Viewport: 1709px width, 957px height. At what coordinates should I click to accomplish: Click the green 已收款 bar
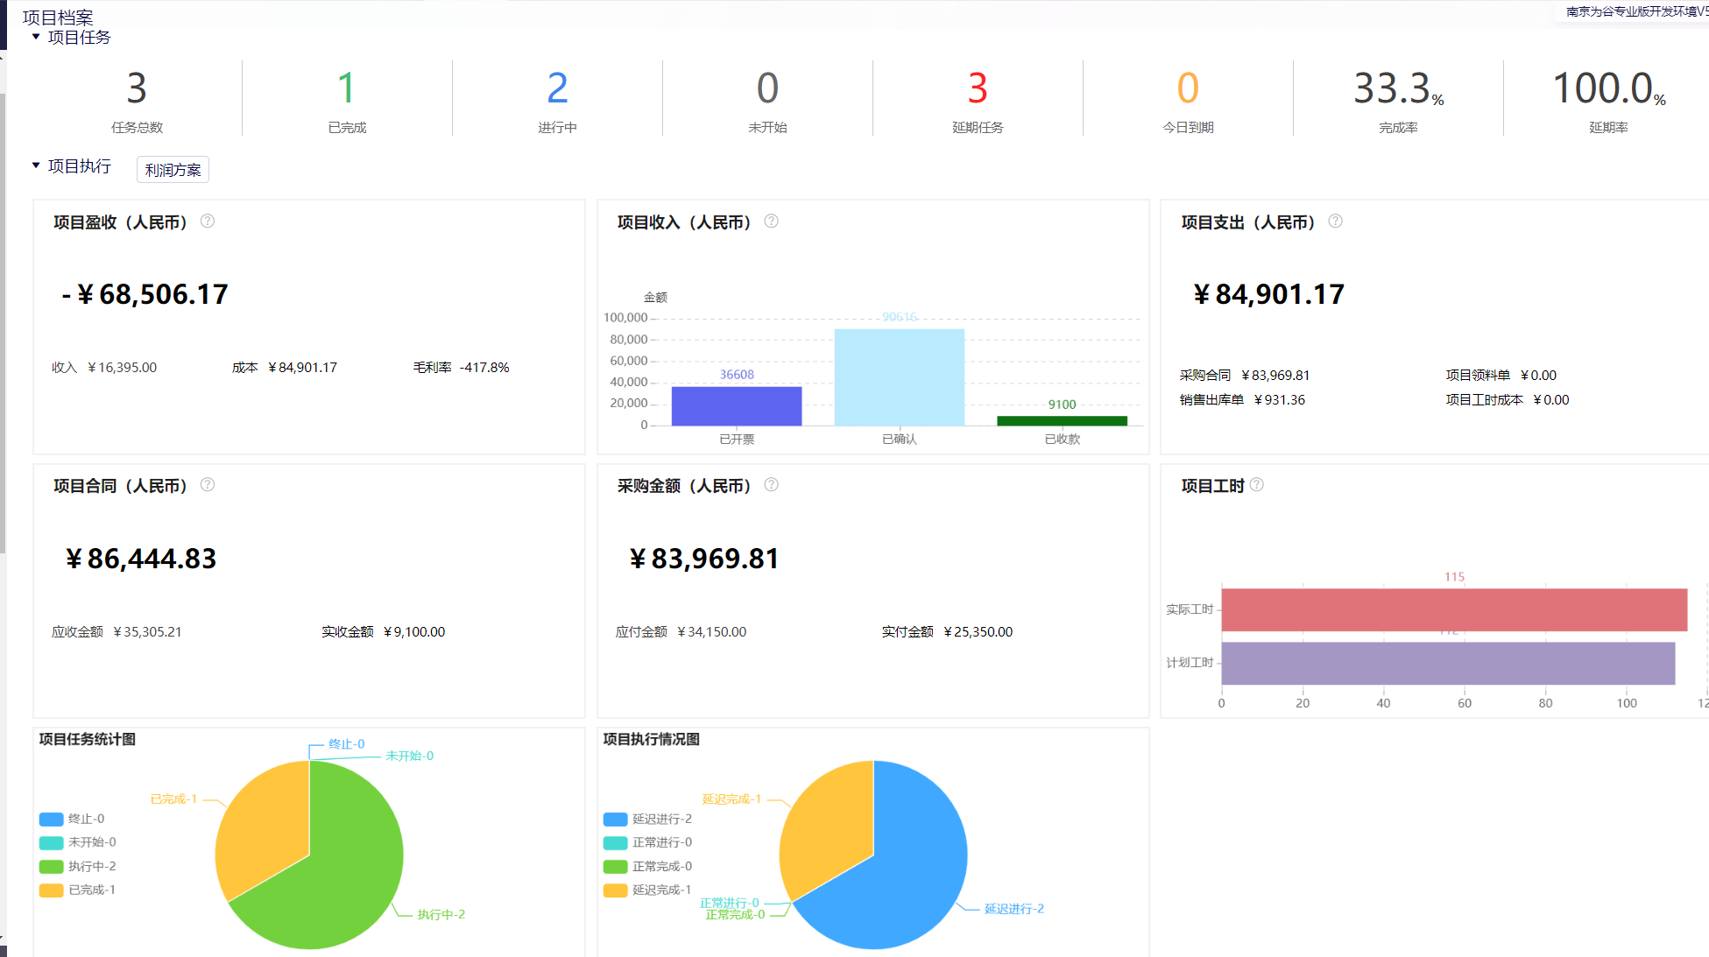click(x=1062, y=421)
